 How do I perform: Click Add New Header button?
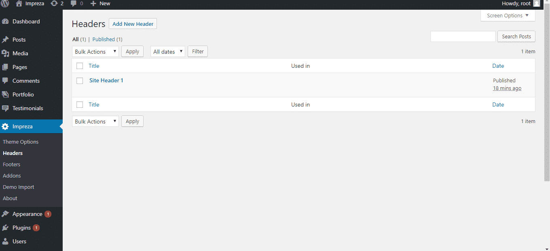(x=133, y=24)
